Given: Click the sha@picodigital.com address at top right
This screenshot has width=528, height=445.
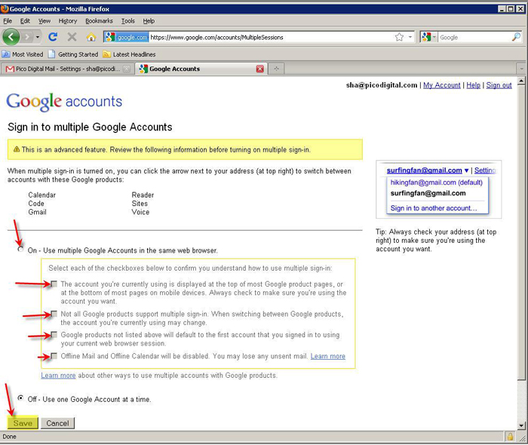Looking at the screenshot, I should tap(382, 85).
